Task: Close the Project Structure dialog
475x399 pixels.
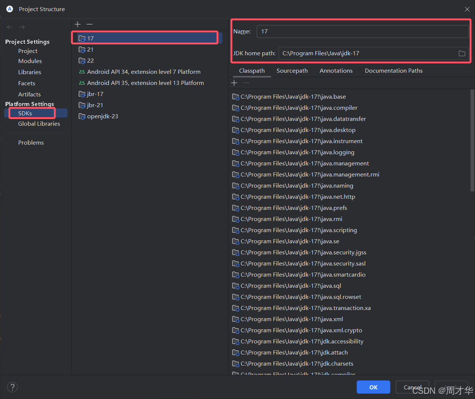Action: pos(467,9)
